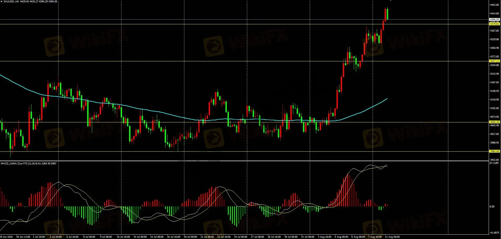This screenshot has width=501, height=239.
Task: Click the 4442.85 price scale value
Action: tap(494, 5)
